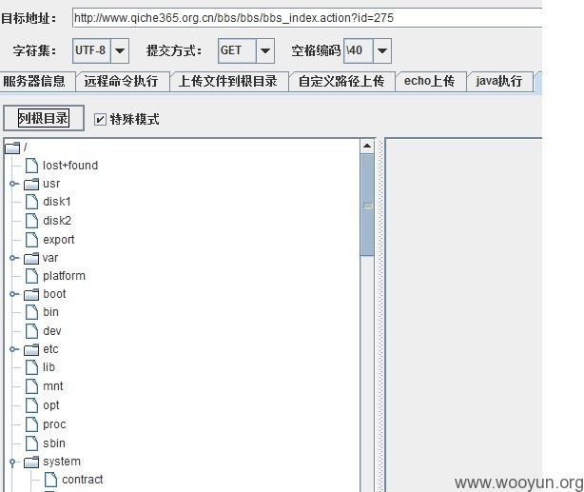This screenshot has width=584, height=492.
Task: Click the boot folder icon
Action: 31,294
